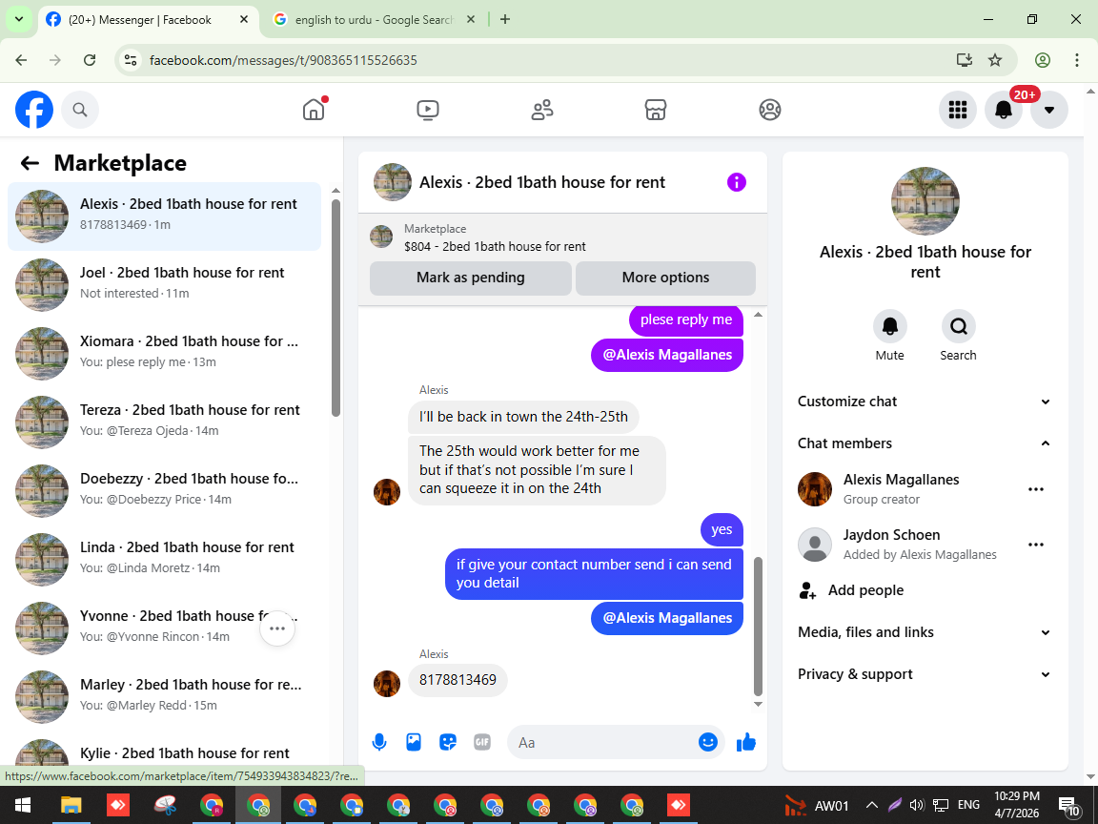This screenshot has height=824, width=1098.
Task: Open three-dot menu on Yvonne conversation
Action: tap(277, 628)
